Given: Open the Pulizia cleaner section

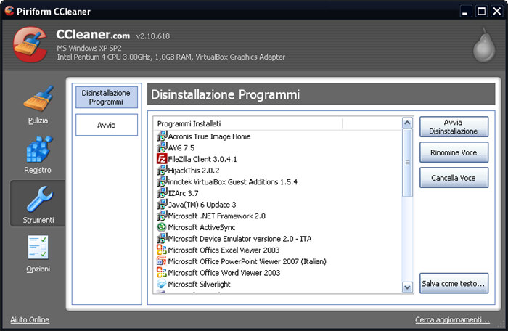Looking at the screenshot, I should coord(38,105).
